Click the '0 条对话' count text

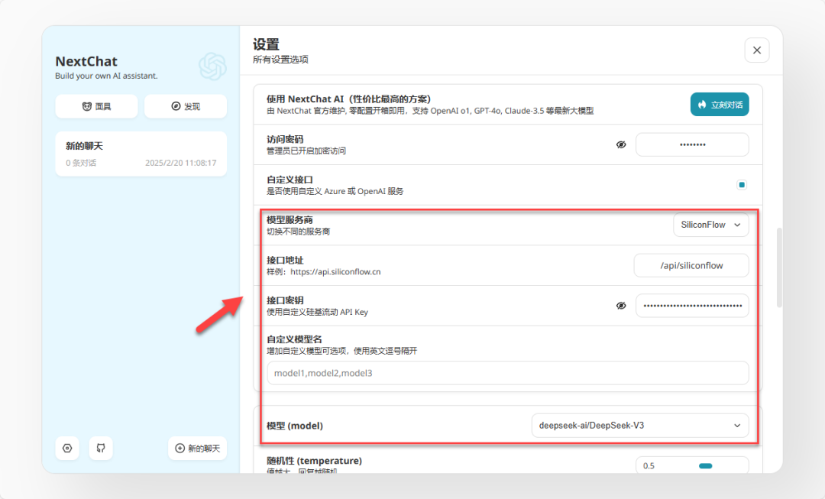click(x=81, y=163)
